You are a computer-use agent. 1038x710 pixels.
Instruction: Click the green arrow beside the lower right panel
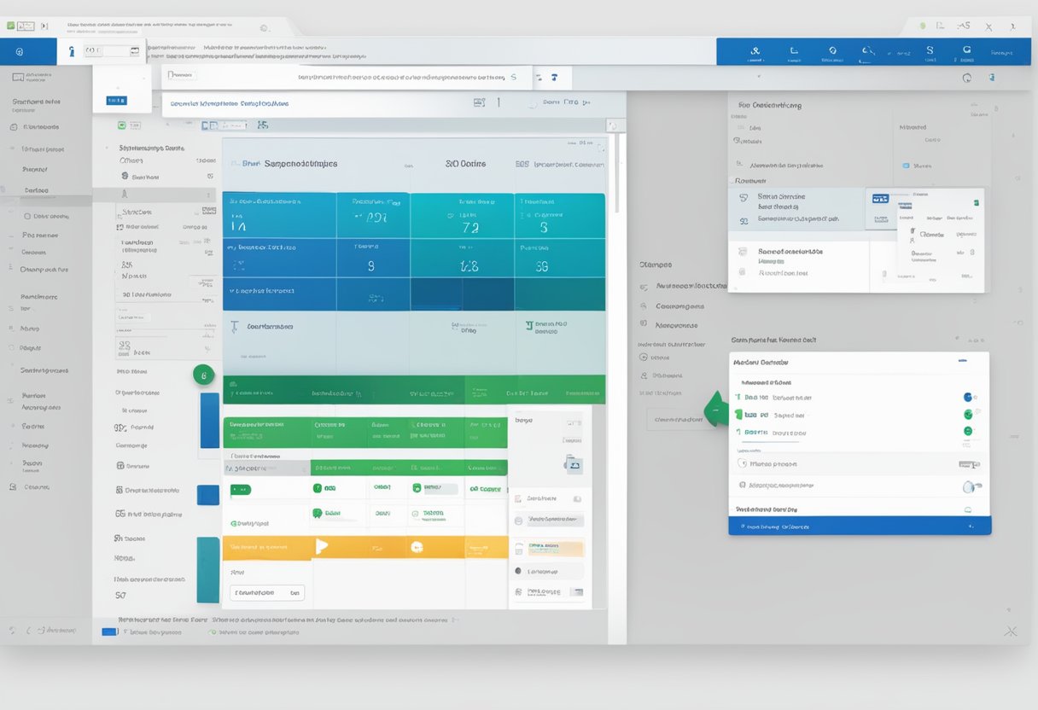[x=716, y=409]
